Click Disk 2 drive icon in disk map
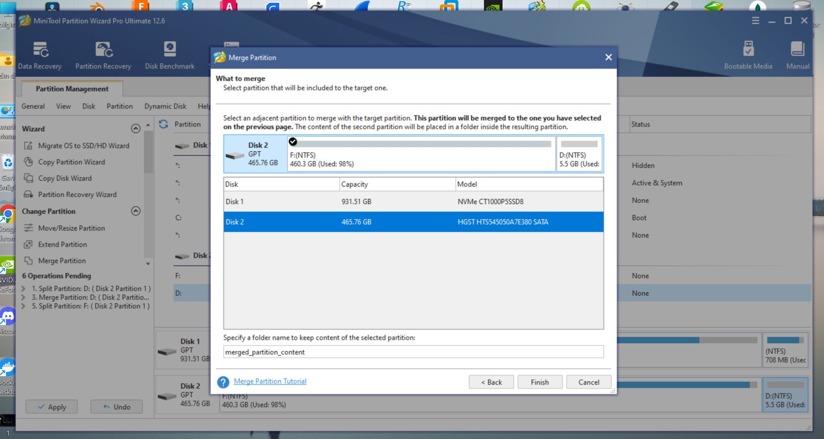The height and width of the screenshot is (439, 824). [x=167, y=397]
